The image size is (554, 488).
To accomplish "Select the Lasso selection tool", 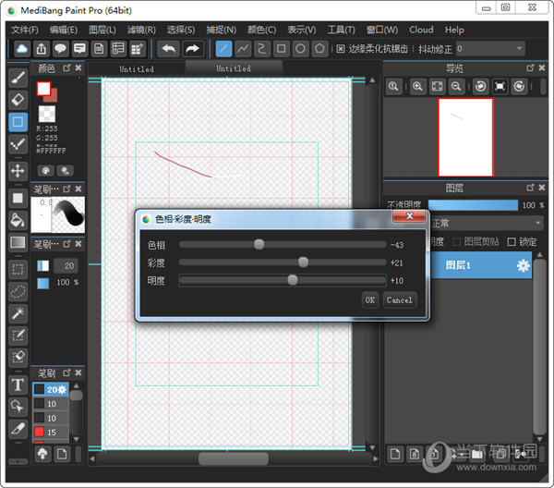I will coord(18,291).
